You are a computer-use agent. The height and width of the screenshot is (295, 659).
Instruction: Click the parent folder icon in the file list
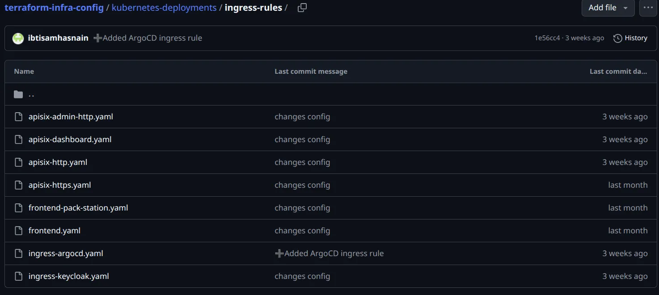tap(18, 94)
